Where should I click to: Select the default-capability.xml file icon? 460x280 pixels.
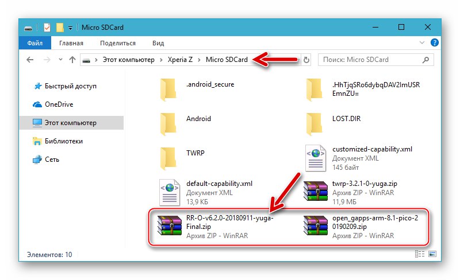point(170,192)
